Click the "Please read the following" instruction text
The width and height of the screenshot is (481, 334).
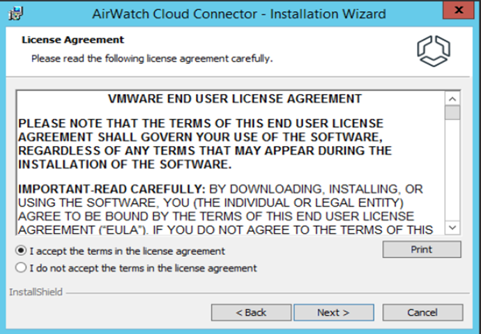click(x=151, y=58)
